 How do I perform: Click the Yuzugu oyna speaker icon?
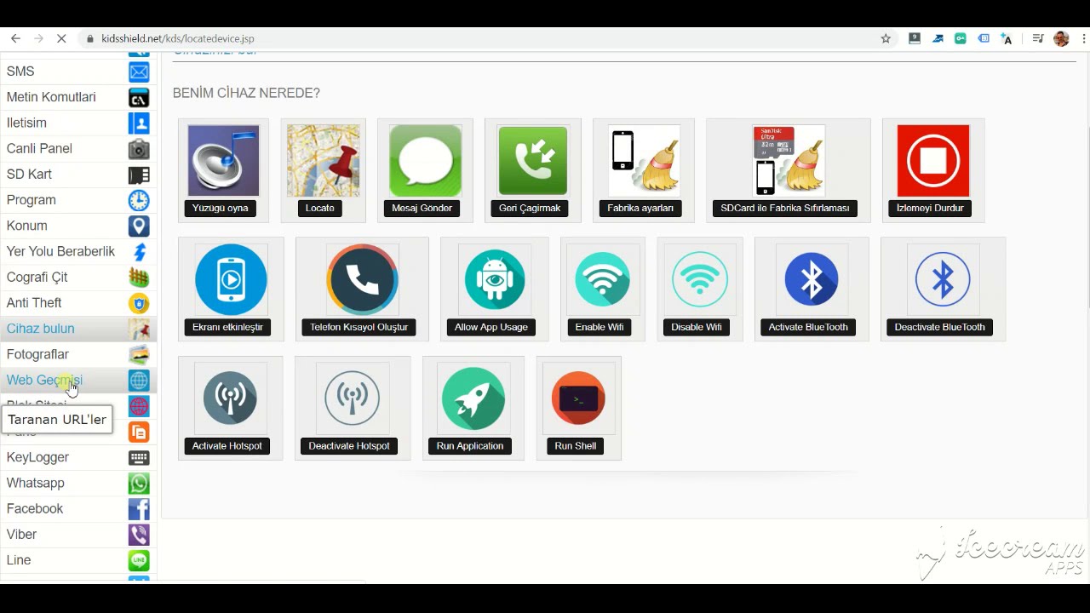tap(223, 160)
